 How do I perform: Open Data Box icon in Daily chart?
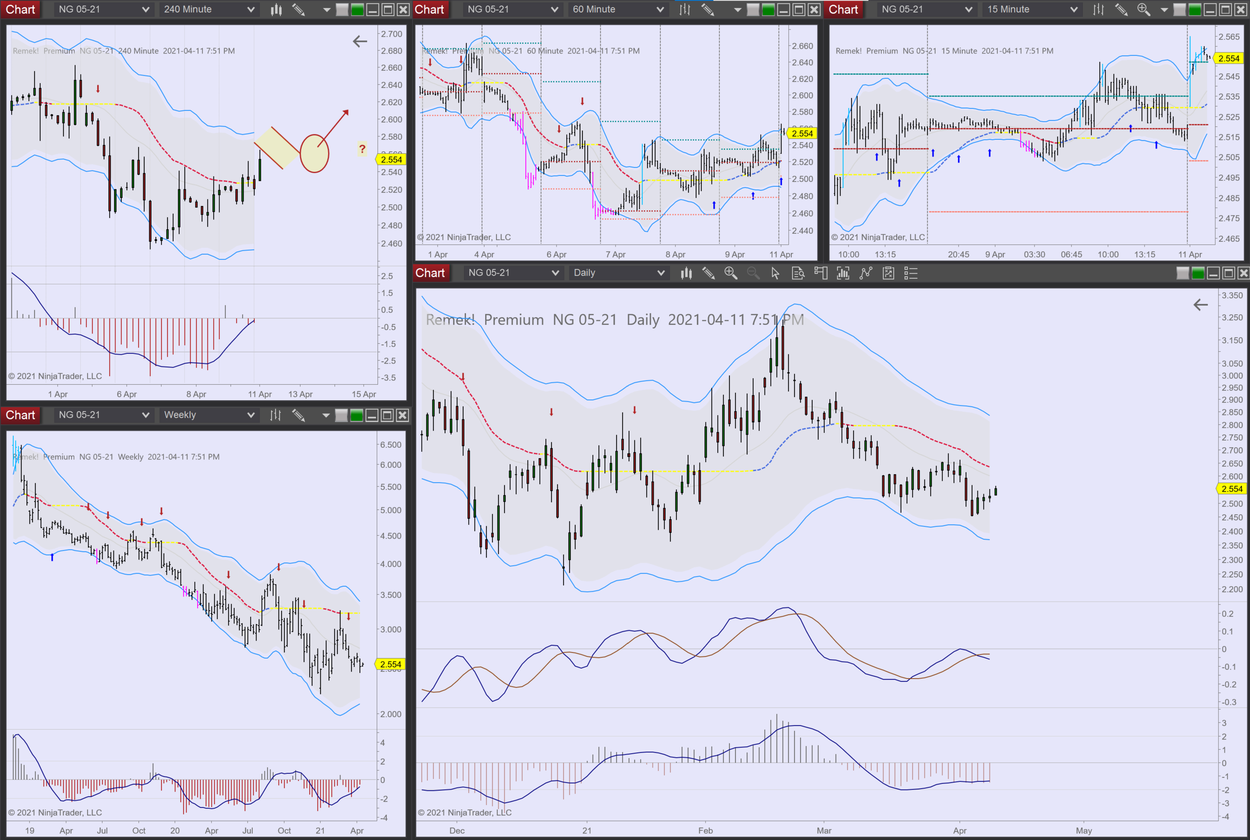click(797, 273)
